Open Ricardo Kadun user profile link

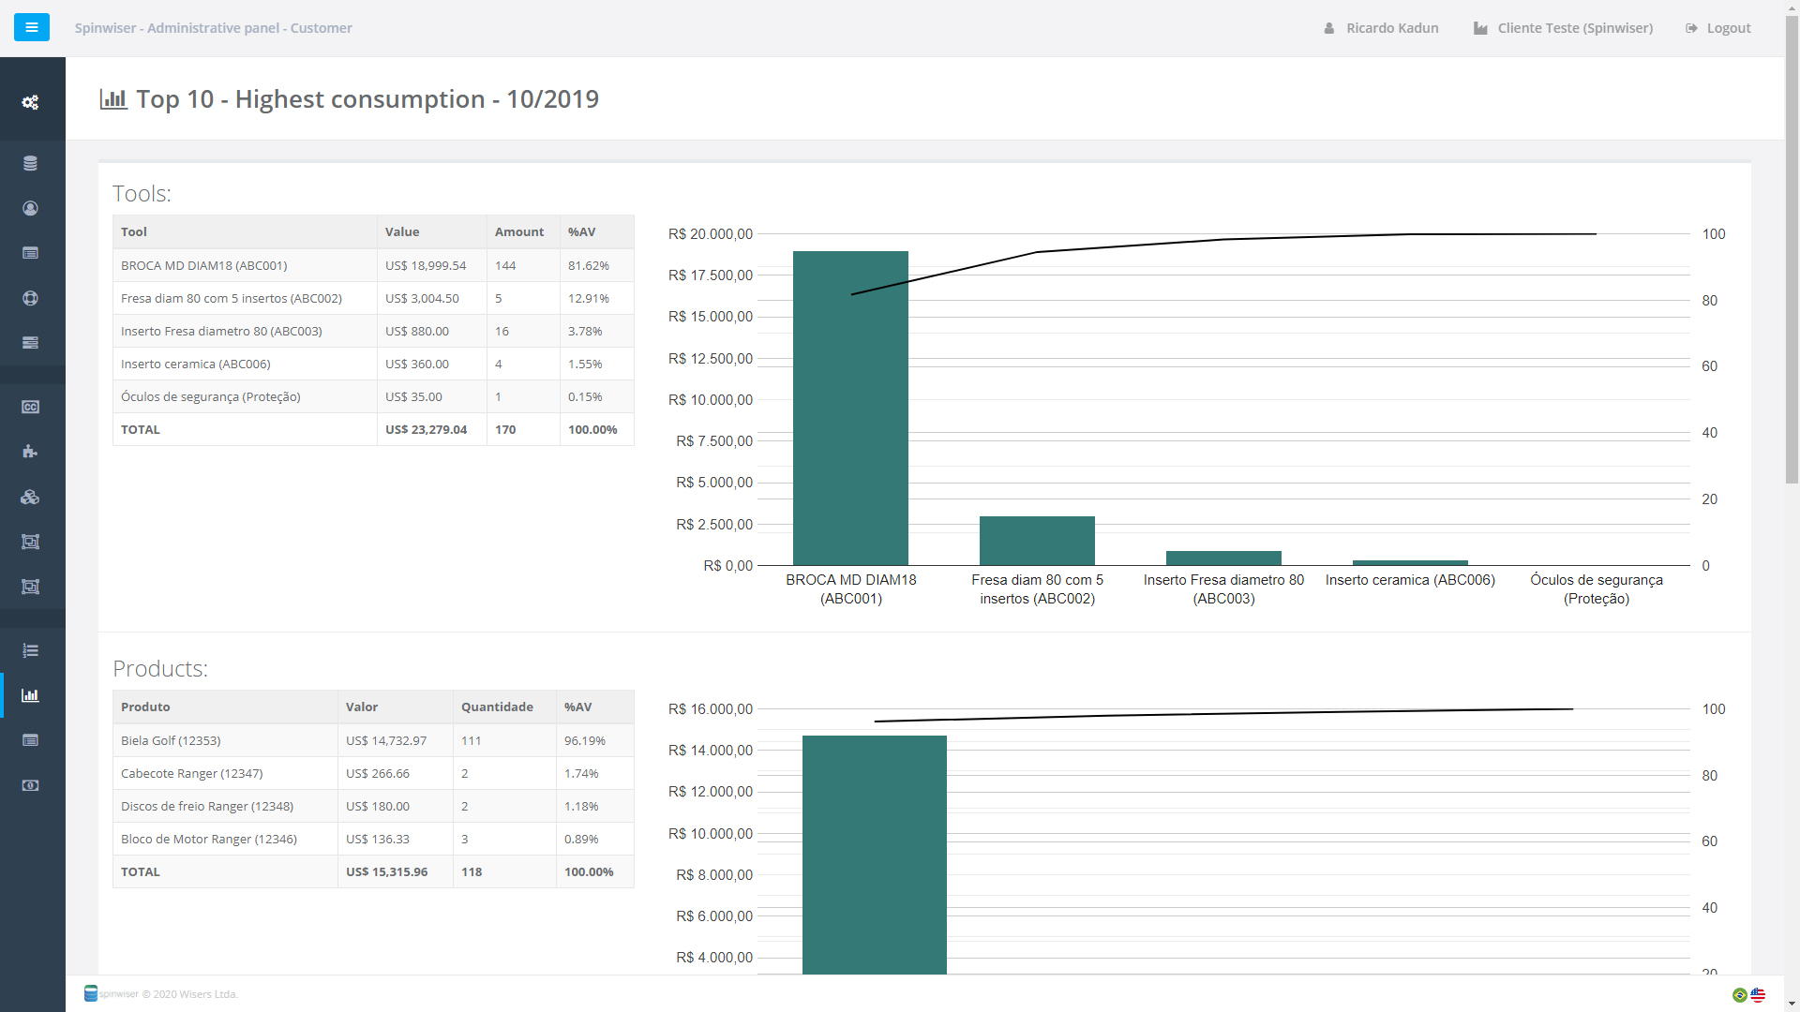click(1381, 28)
